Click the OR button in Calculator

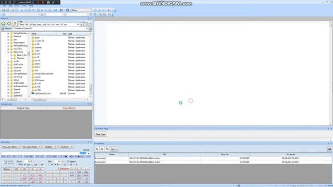(x=79, y=182)
